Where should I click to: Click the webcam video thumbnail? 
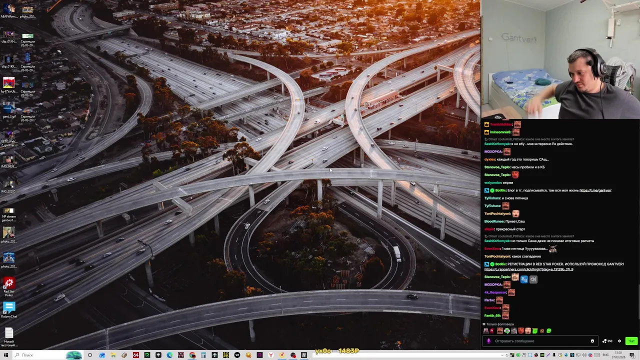[x=560, y=59]
